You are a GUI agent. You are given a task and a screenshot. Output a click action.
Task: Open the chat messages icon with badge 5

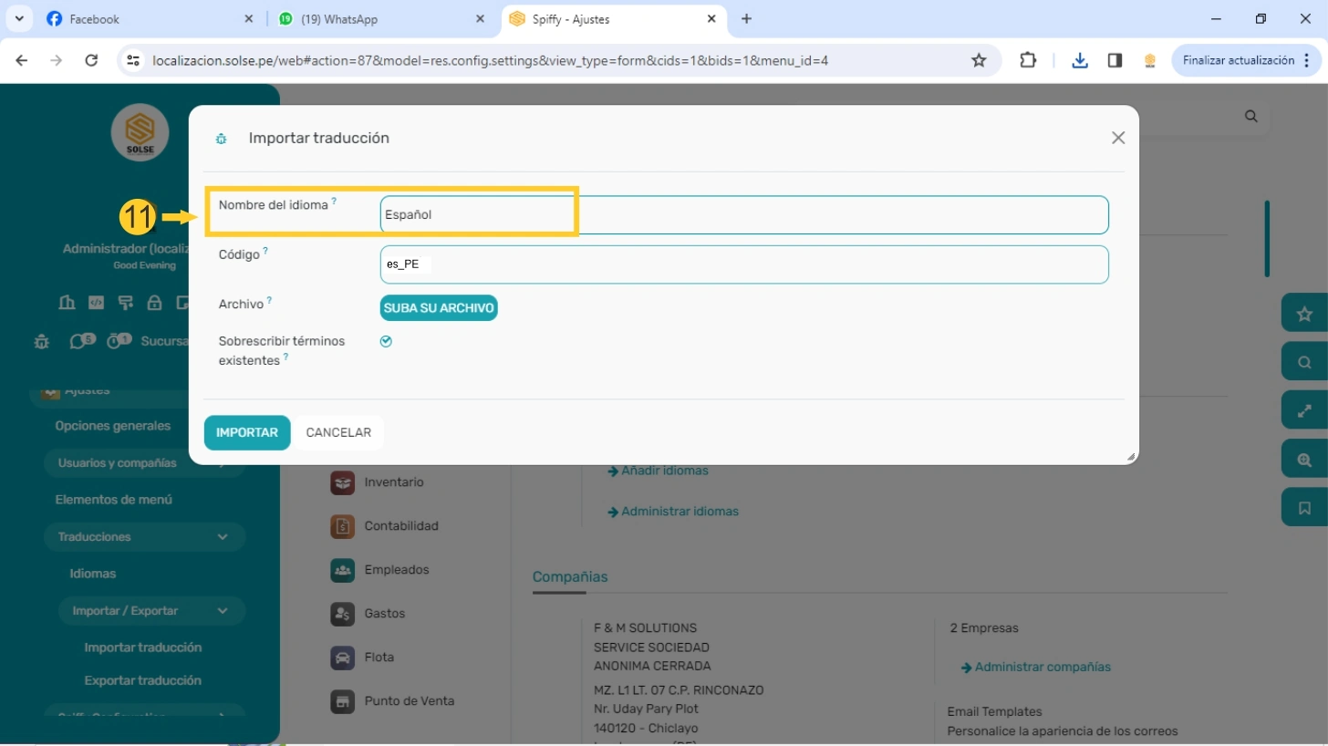click(x=79, y=341)
